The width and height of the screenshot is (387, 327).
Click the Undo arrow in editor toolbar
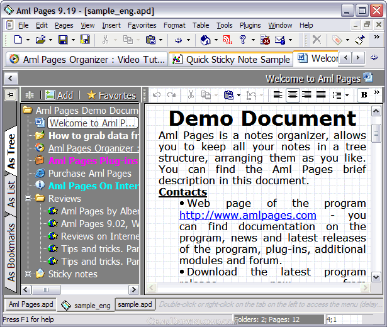pyautogui.click(x=157, y=95)
